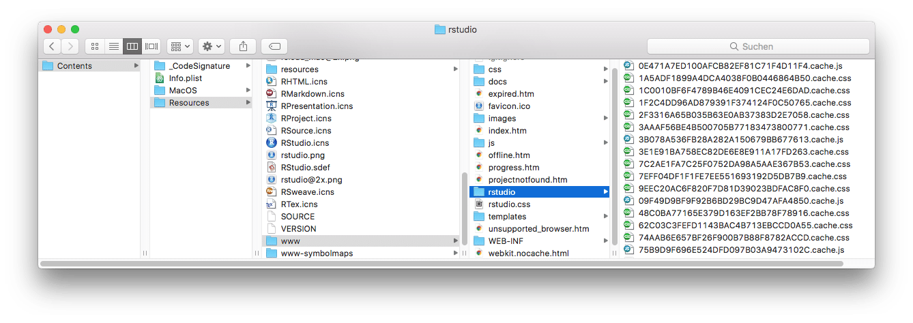
Task: Select the unsupported_browser.htm file icon
Action: coord(479,229)
